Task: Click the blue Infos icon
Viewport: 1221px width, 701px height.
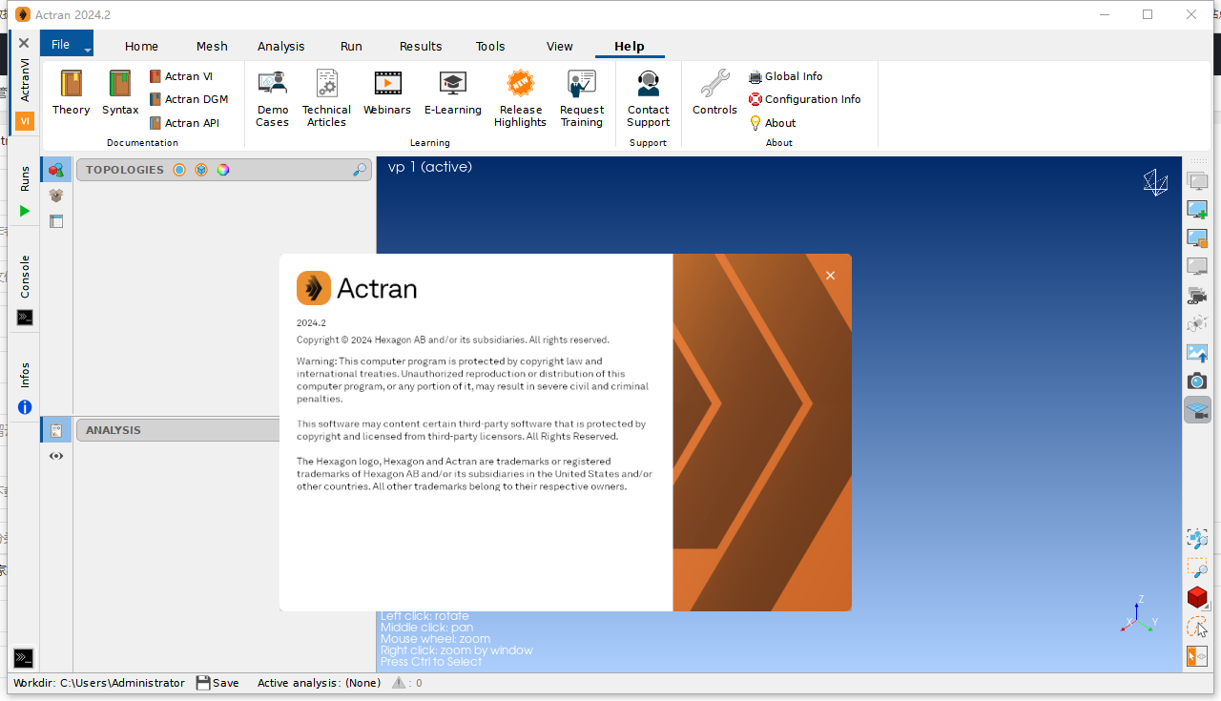Action: point(25,407)
